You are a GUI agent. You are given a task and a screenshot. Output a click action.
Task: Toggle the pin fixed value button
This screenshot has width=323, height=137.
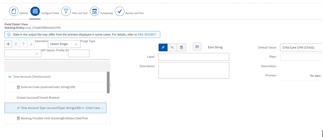coord(163,48)
